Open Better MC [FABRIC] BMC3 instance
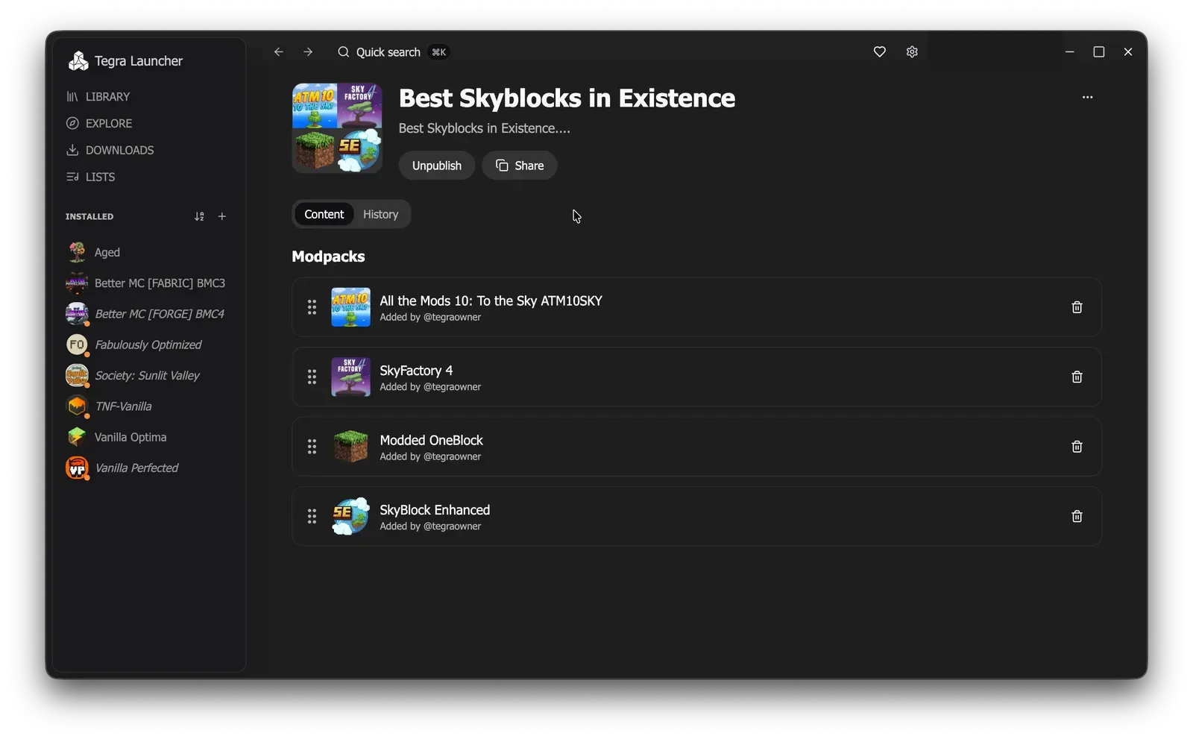Image resolution: width=1193 pixels, height=739 pixels. [x=145, y=283]
